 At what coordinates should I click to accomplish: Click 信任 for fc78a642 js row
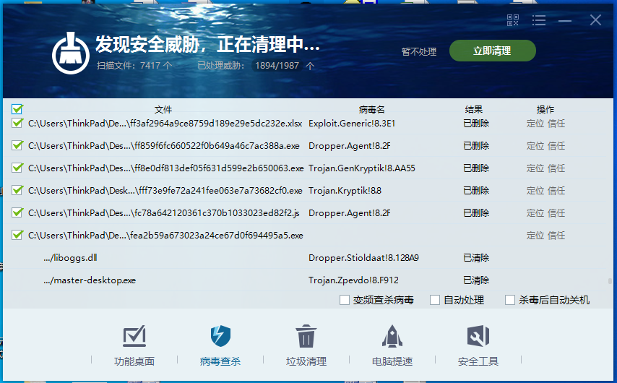(556, 213)
